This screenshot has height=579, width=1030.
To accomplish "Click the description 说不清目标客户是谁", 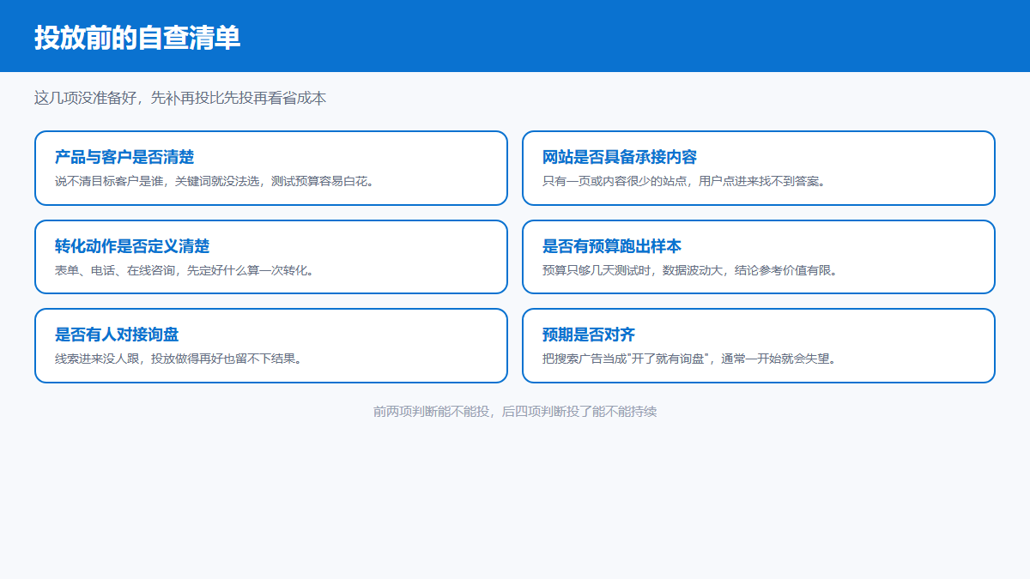I will coord(216,181).
